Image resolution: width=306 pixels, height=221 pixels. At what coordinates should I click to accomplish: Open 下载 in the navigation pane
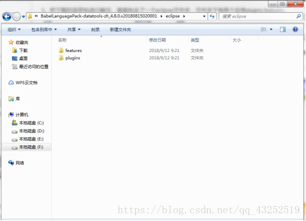23,50
